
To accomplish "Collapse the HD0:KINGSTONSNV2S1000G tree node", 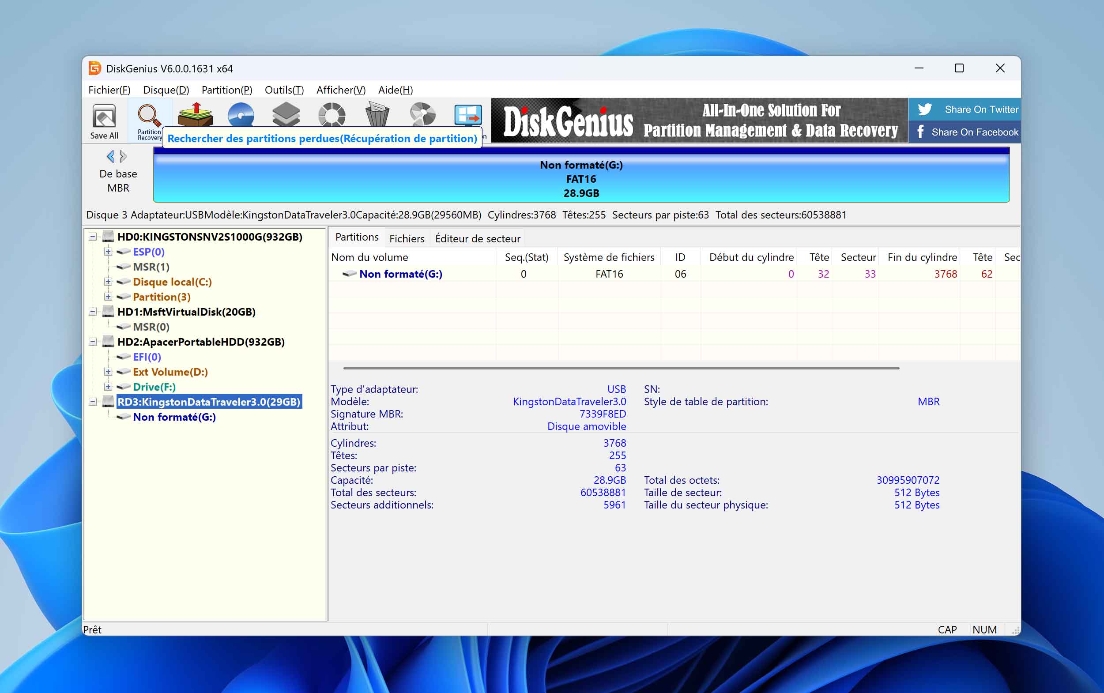I will [93, 237].
